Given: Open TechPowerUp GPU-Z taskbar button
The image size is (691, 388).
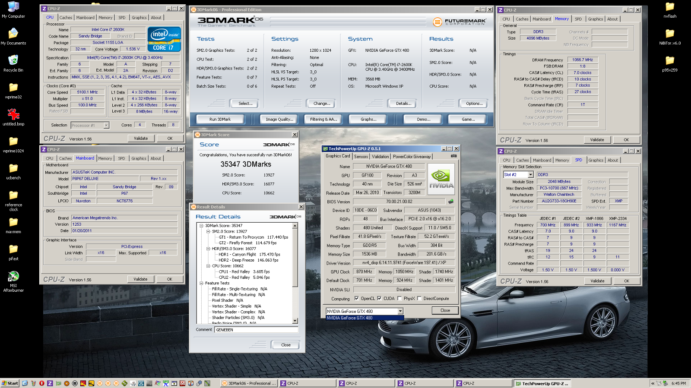Looking at the screenshot, I should tap(542, 383).
